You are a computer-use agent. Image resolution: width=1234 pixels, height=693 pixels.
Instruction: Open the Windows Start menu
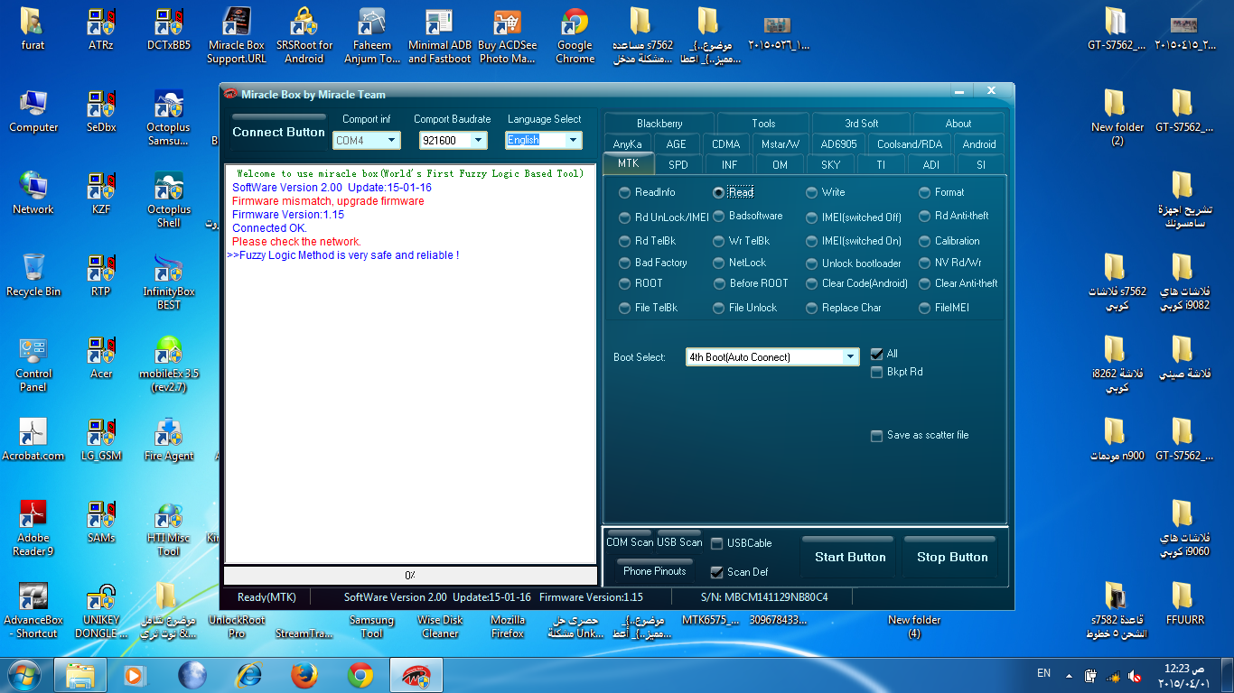point(24,675)
